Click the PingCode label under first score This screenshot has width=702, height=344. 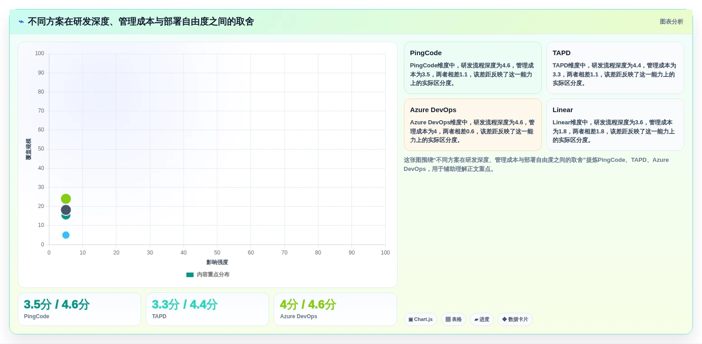37,316
